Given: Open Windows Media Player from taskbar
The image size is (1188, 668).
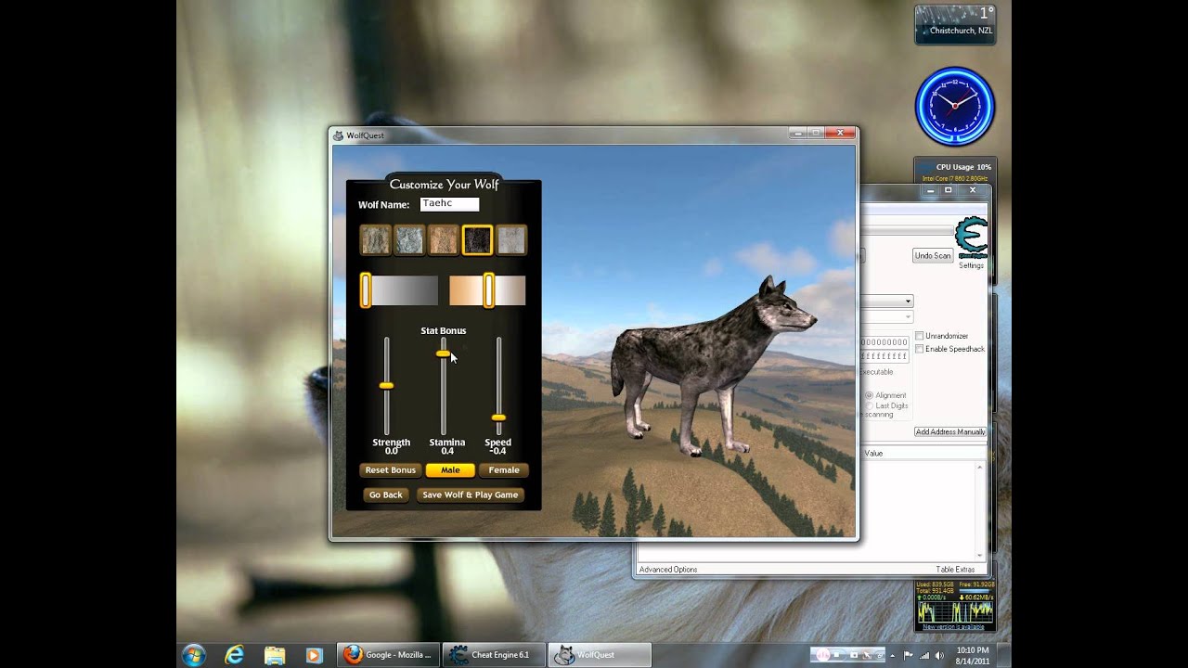Looking at the screenshot, I should 314,654.
